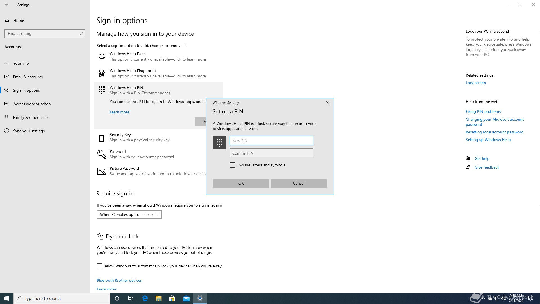Click the Windows Hello Fingerprint icon
540x304 pixels.
coord(102,73)
